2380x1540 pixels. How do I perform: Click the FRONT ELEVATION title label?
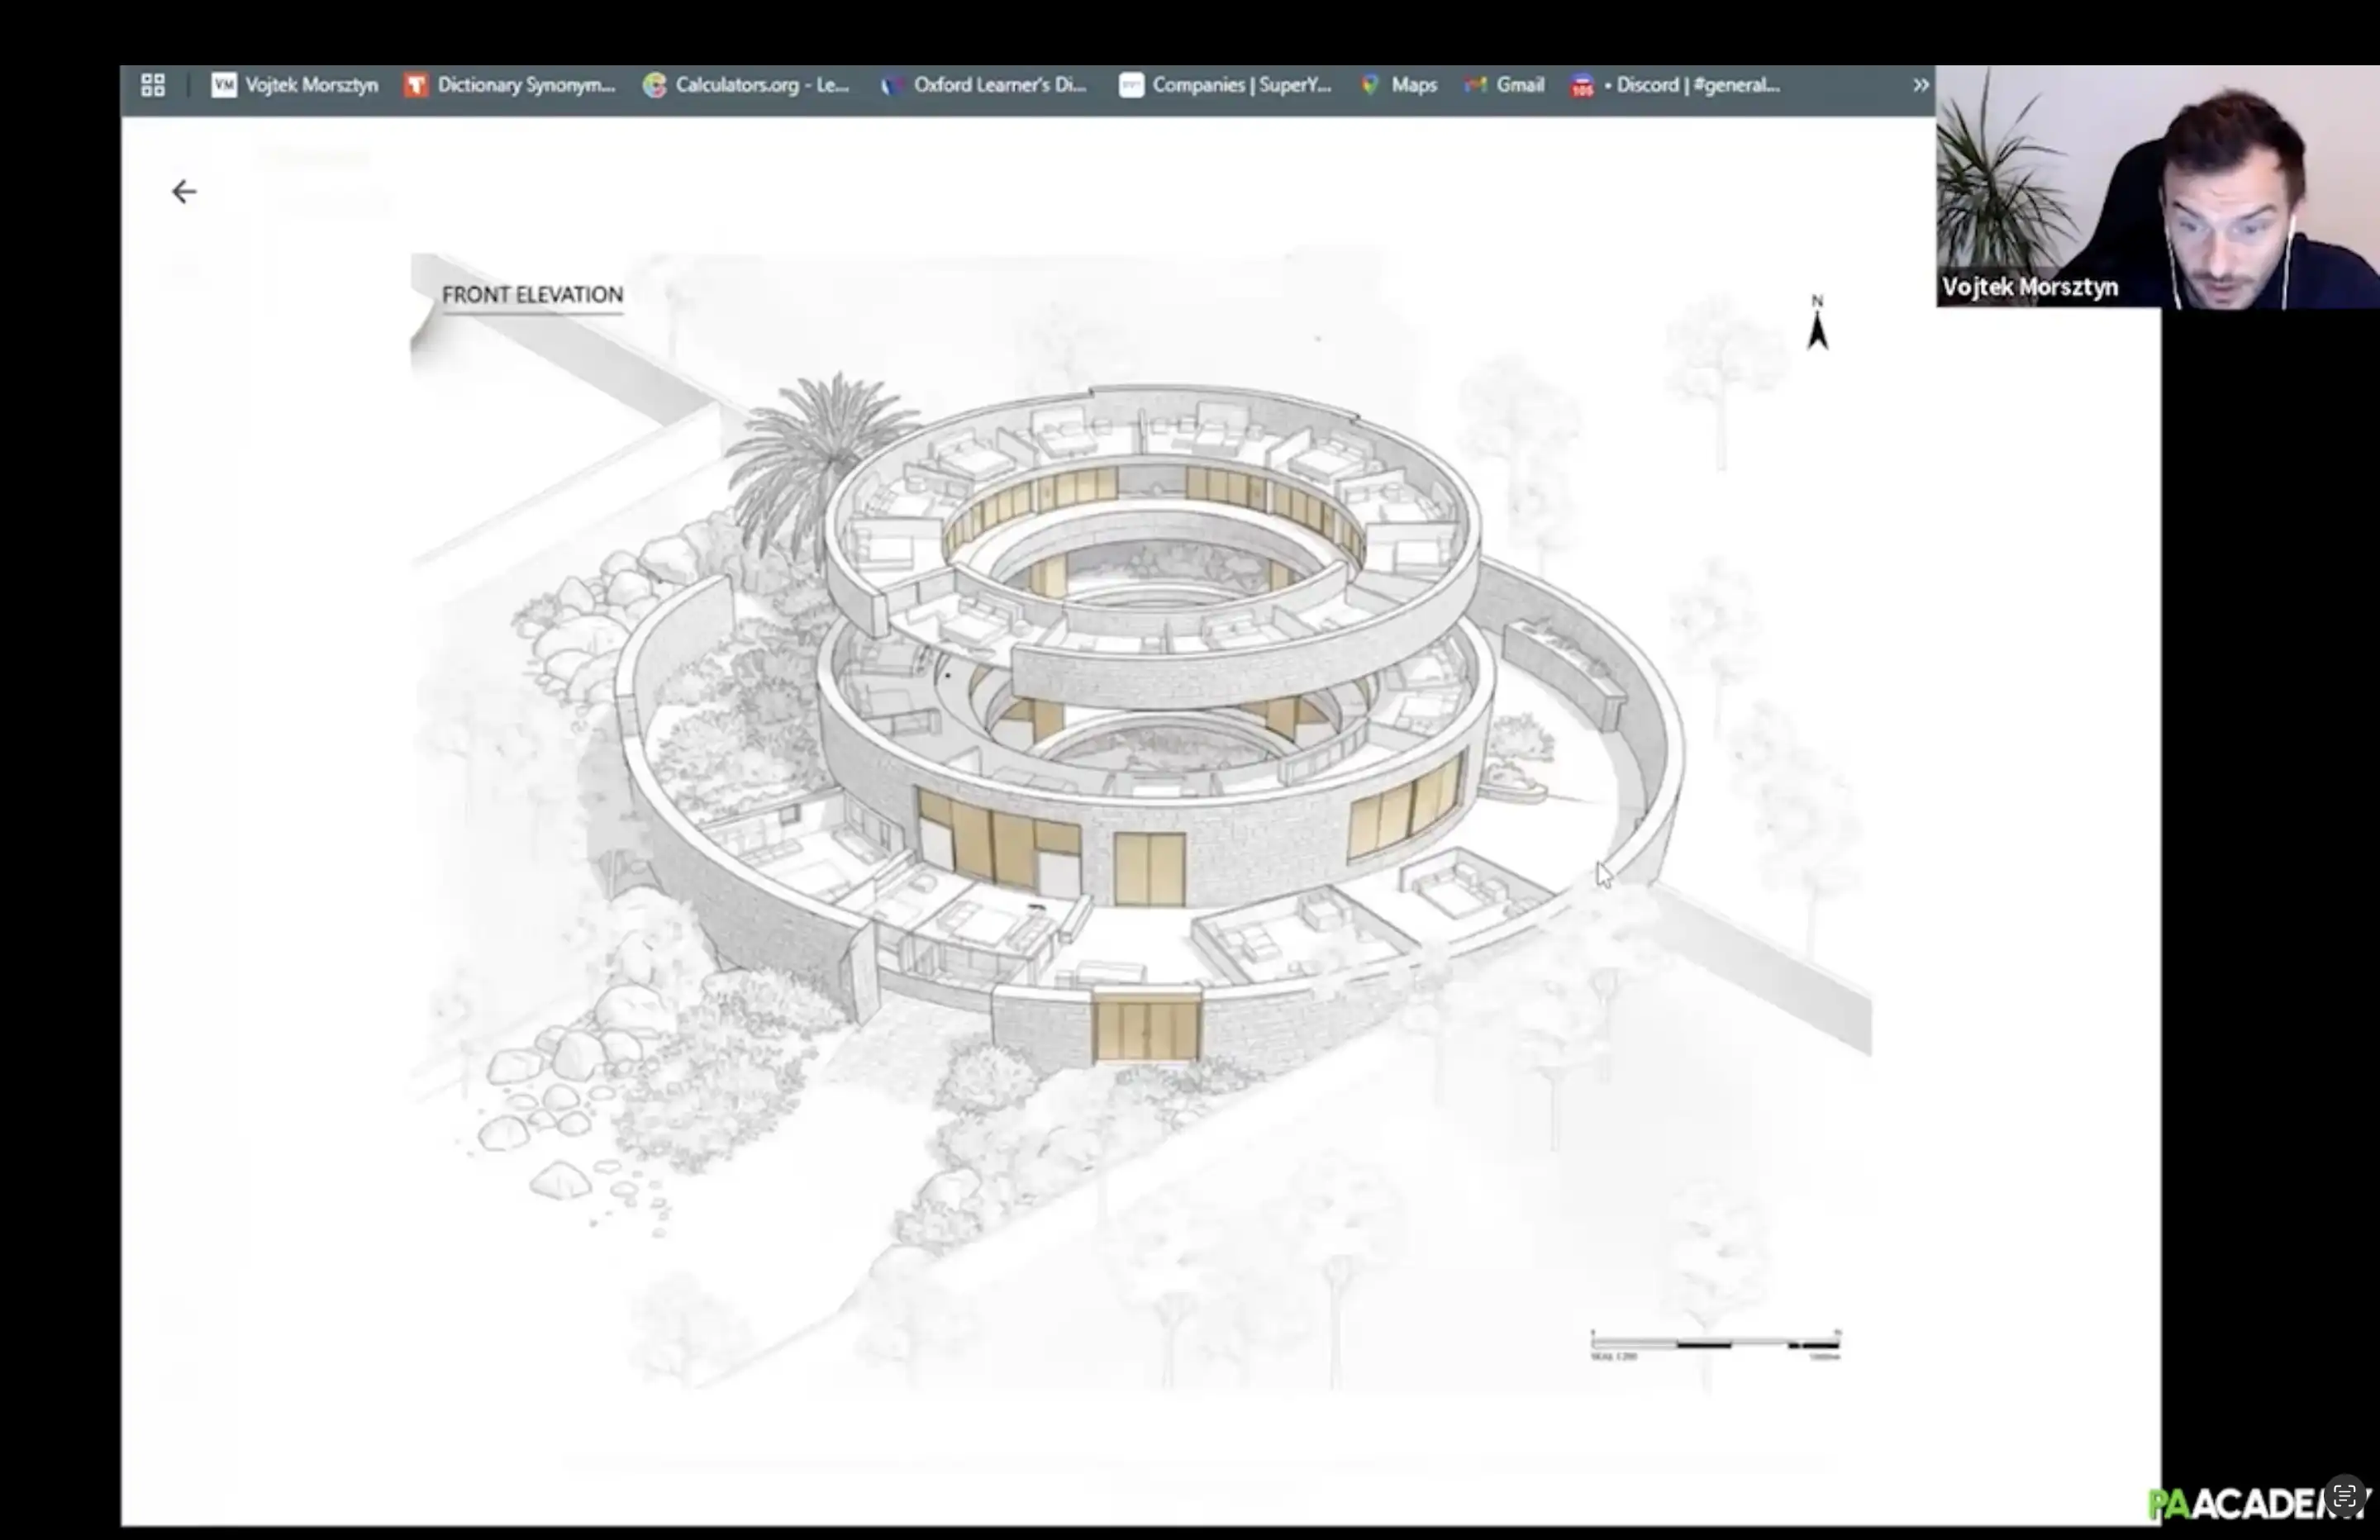point(532,295)
